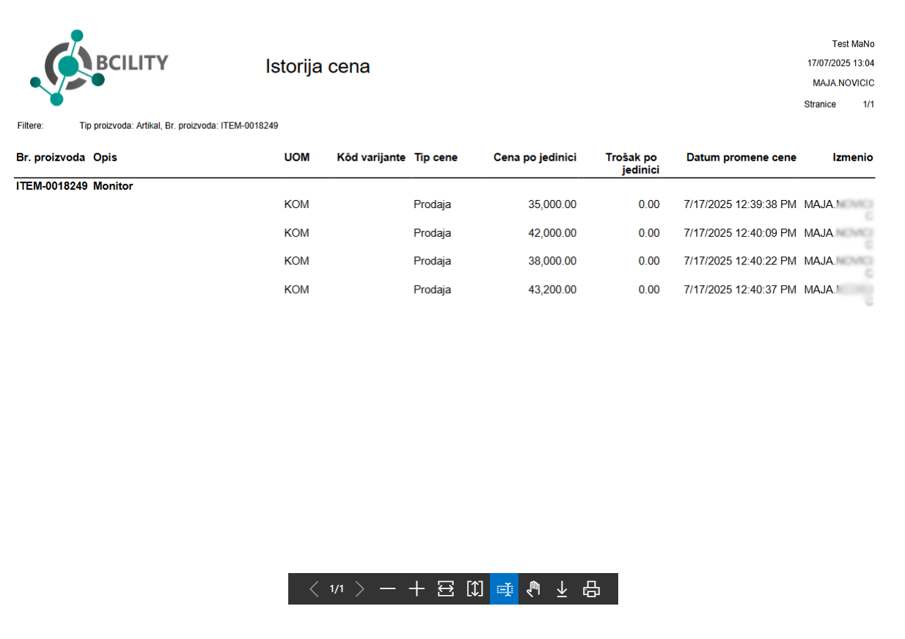Click the BCILITY logo
The height and width of the screenshot is (639, 905).
point(99,66)
